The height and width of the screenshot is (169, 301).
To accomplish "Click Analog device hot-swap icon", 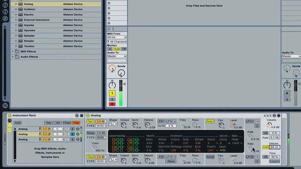I will (274, 115).
